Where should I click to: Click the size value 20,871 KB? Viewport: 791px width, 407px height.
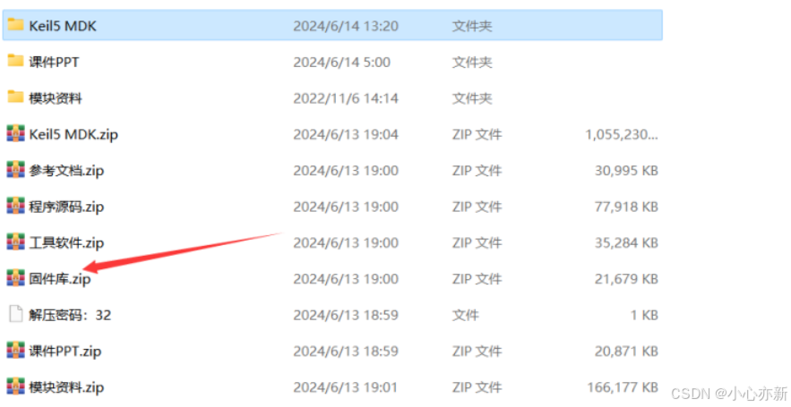click(626, 352)
